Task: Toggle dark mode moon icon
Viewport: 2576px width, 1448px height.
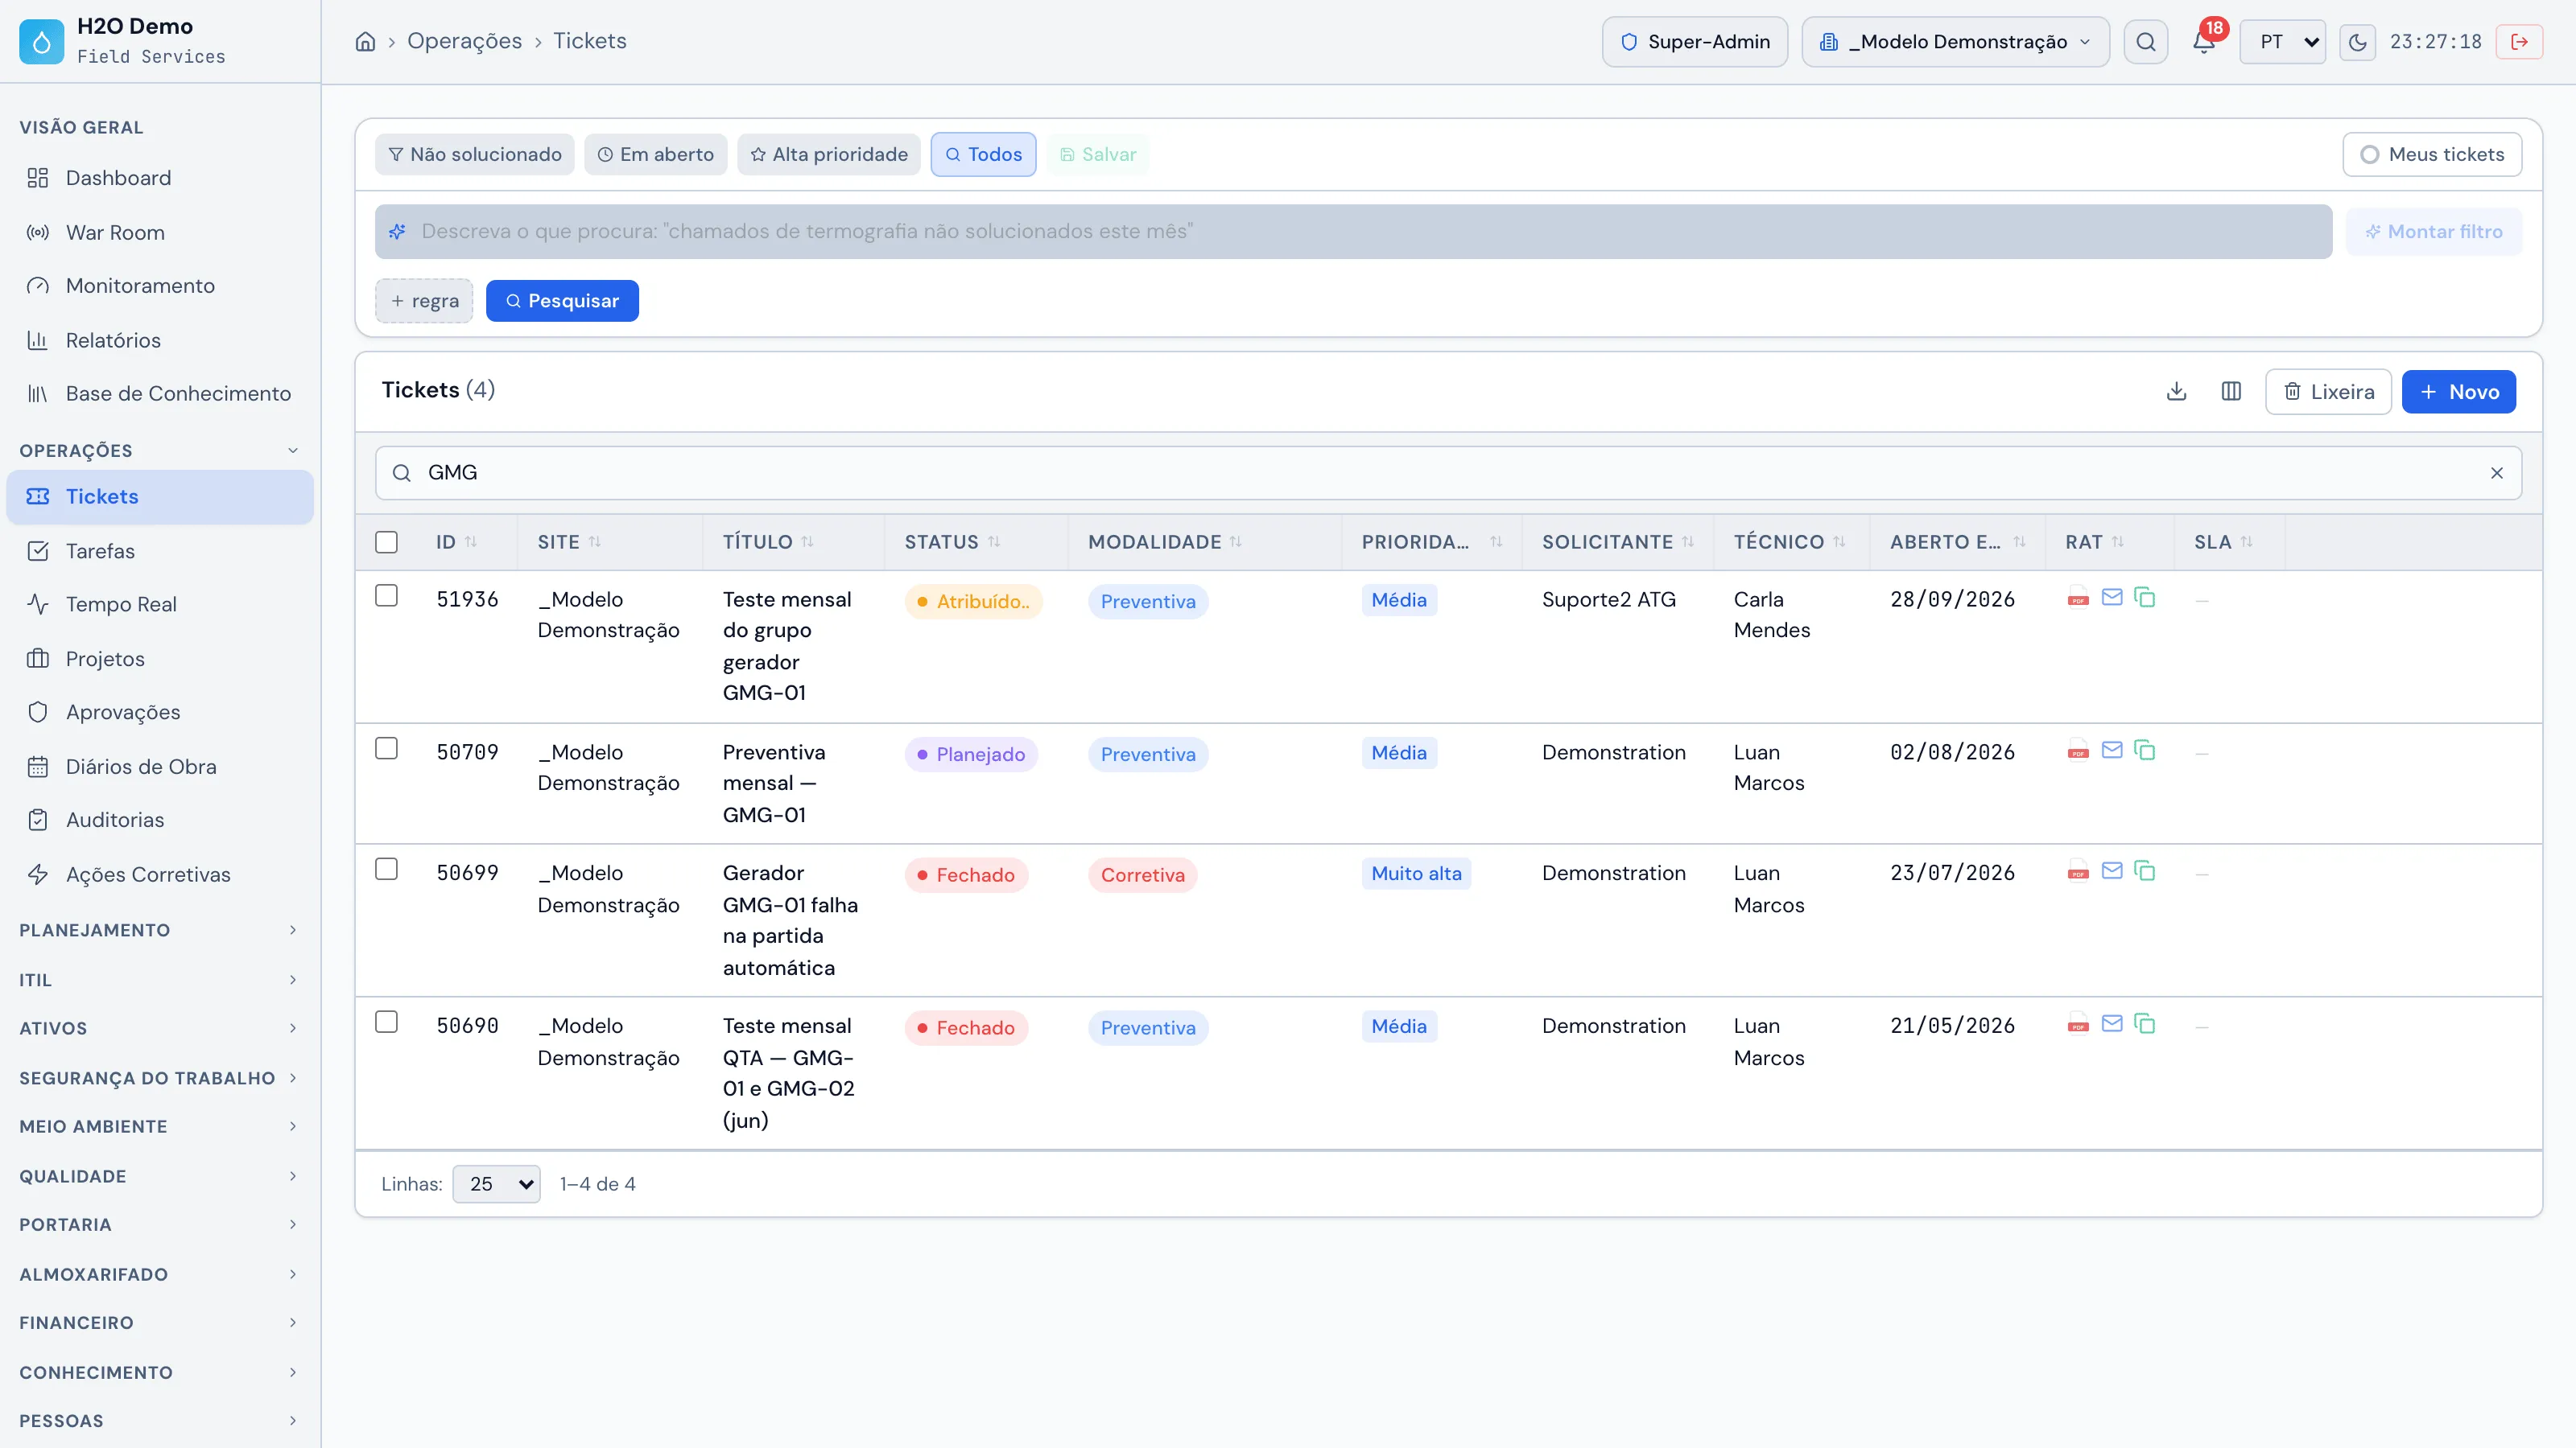Action: pos(2357,42)
